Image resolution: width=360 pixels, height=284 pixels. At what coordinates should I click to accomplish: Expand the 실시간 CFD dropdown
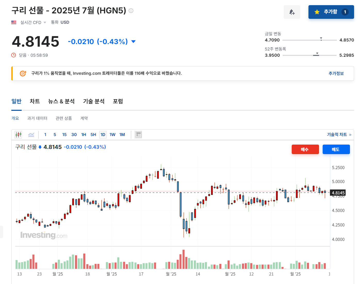[x=45, y=22]
